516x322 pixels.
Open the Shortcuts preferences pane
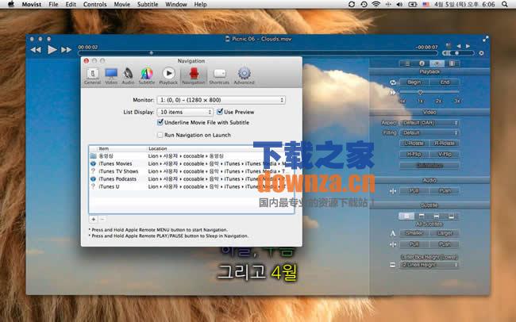[x=219, y=76]
